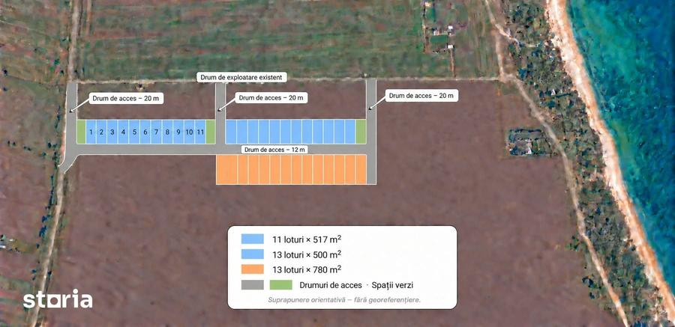Click 'Drumuri de acces' legend text

[331, 285]
